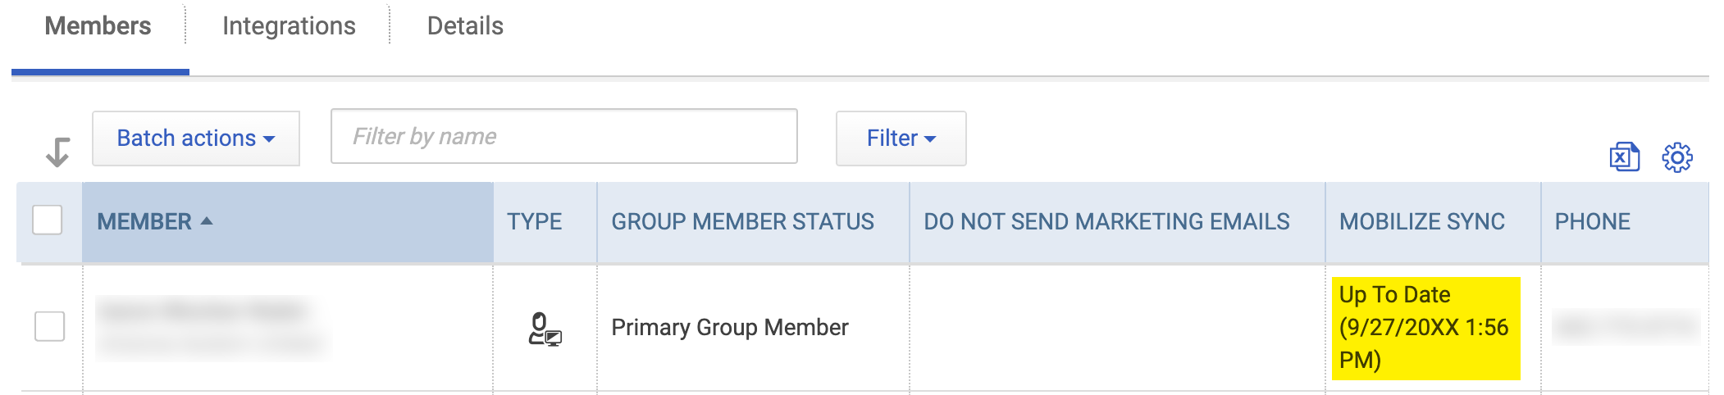Export member list to Excel icon
Image resolution: width=1724 pixels, height=395 pixels.
click(x=1624, y=157)
